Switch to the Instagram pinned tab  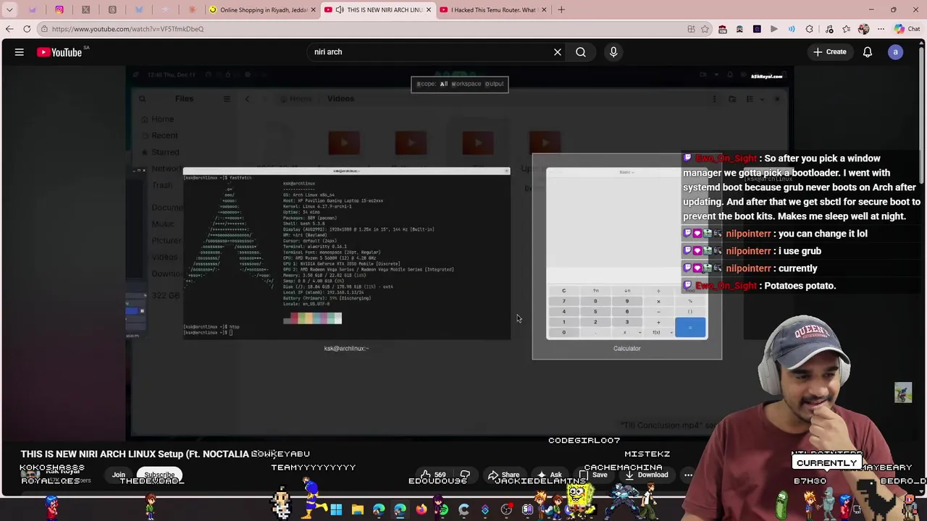click(59, 9)
